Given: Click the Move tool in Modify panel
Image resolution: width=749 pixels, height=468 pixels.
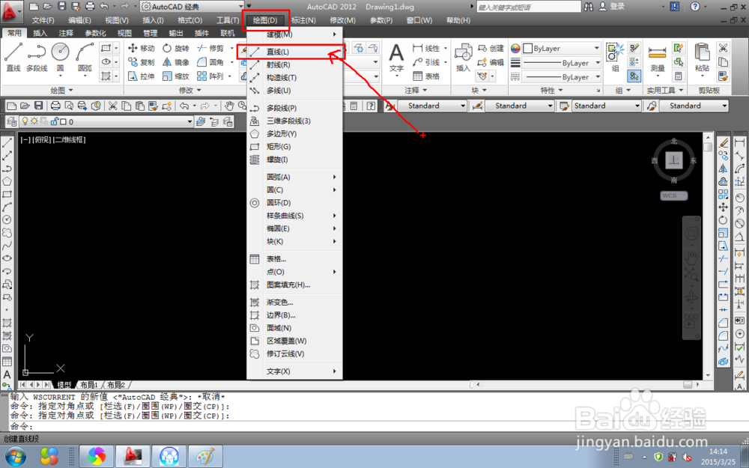Looking at the screenshot, I should click(x=141, y=48).
